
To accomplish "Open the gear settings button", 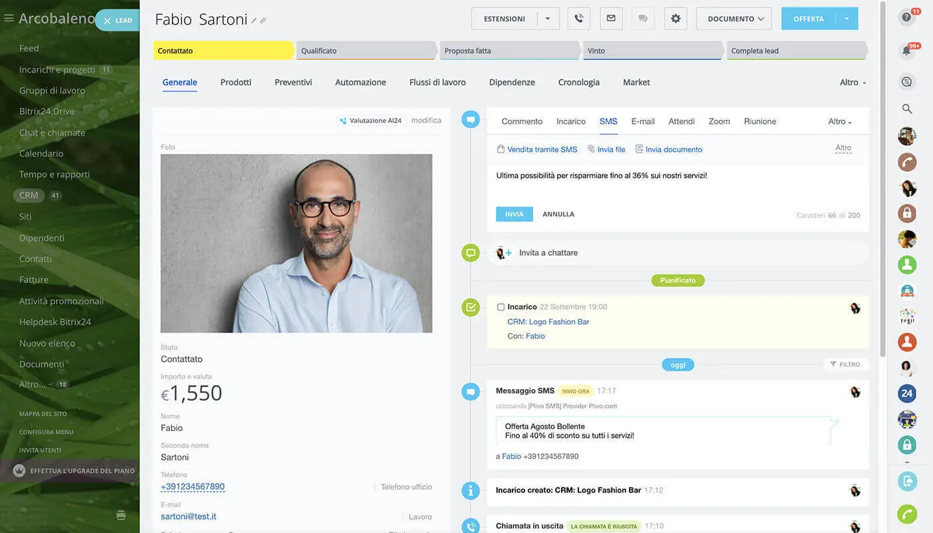I will pos(676,19).
